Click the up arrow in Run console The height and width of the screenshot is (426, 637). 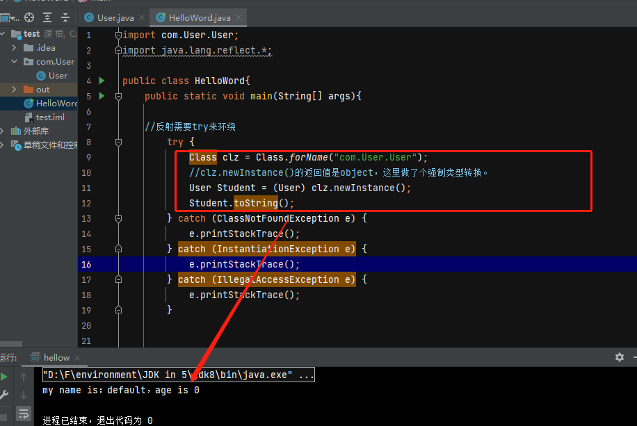24,377
